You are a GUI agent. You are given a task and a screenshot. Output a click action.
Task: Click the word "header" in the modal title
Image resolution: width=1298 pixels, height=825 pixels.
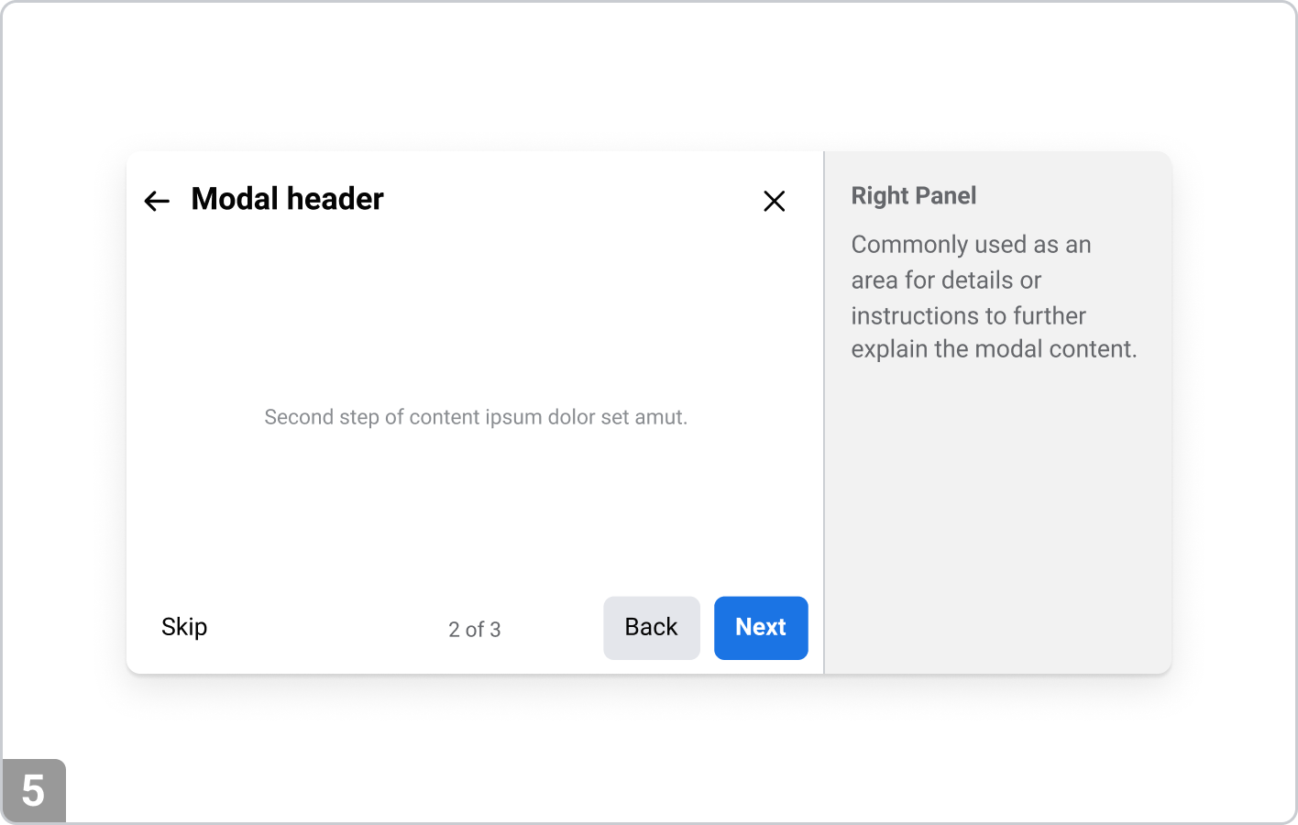coord(335,199)
